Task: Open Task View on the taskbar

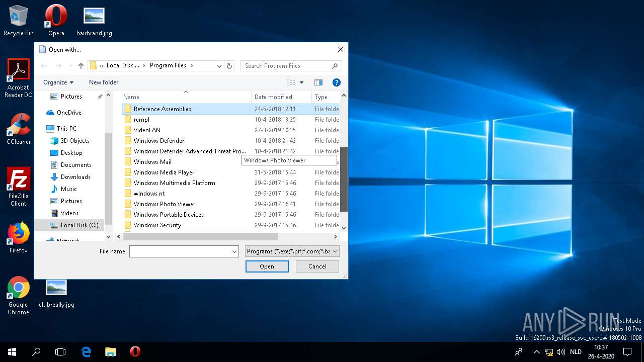Action: [x=60, y=352]
